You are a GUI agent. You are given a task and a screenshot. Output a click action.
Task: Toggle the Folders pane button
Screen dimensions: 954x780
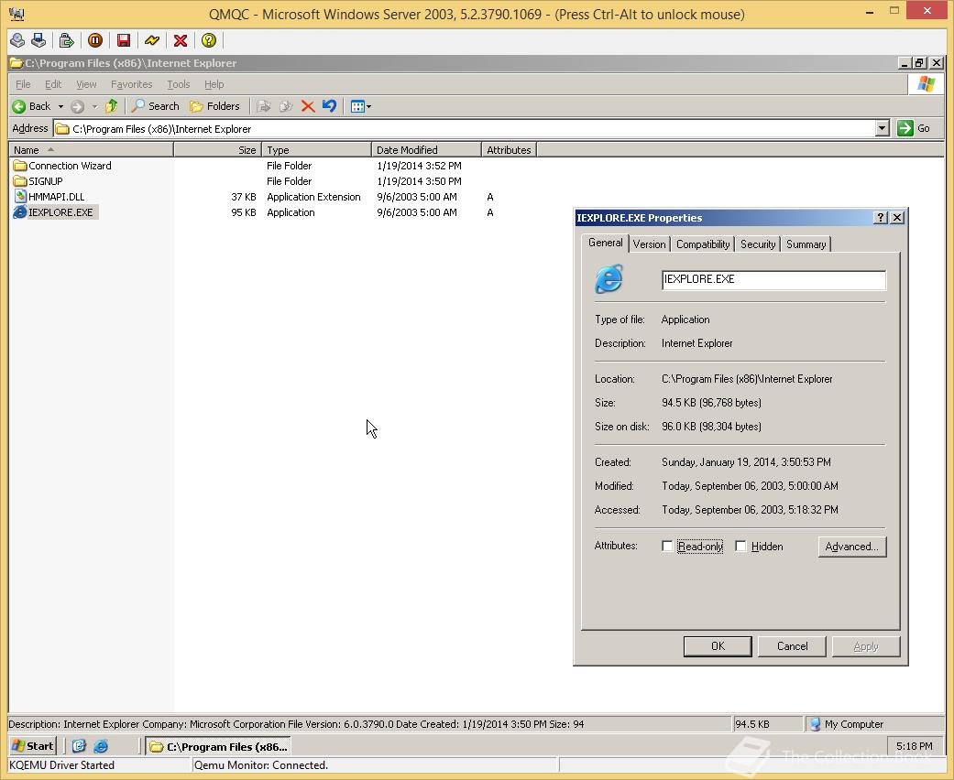(214, 106)
